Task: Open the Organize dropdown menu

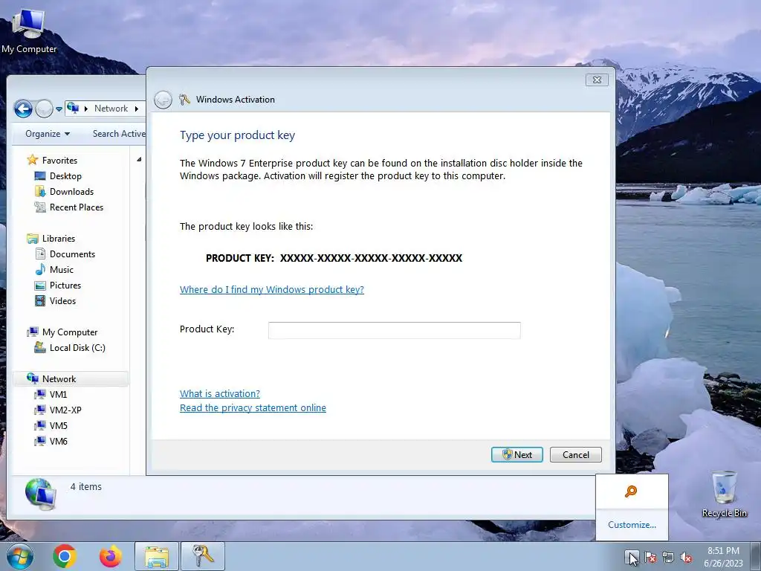Action: [48, 134]
